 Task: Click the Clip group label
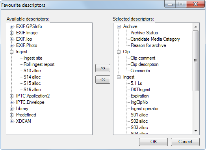click(x=126, y=52)
